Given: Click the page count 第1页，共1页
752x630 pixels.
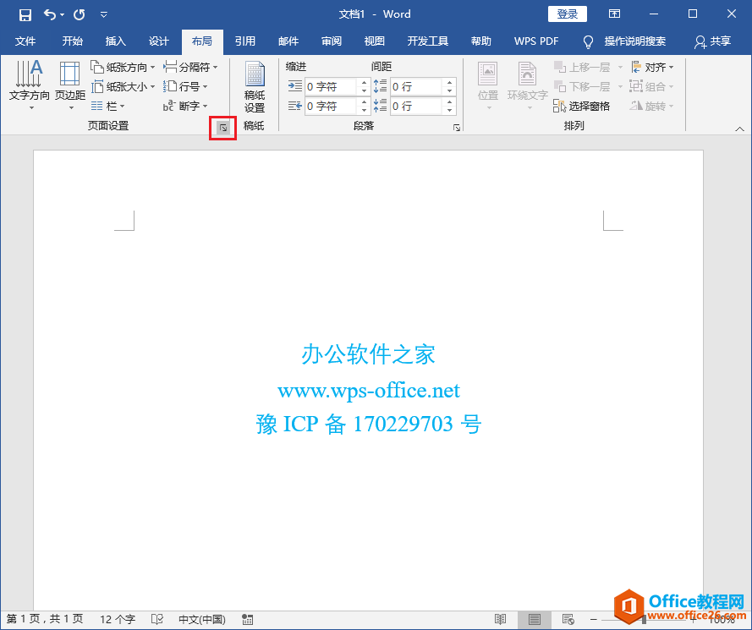Looking at the screenshot, I should click(45, 619).
